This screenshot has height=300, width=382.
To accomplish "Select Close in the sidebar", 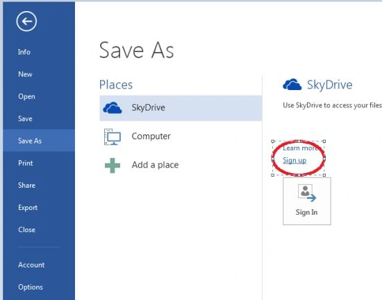I will [26, 230].
